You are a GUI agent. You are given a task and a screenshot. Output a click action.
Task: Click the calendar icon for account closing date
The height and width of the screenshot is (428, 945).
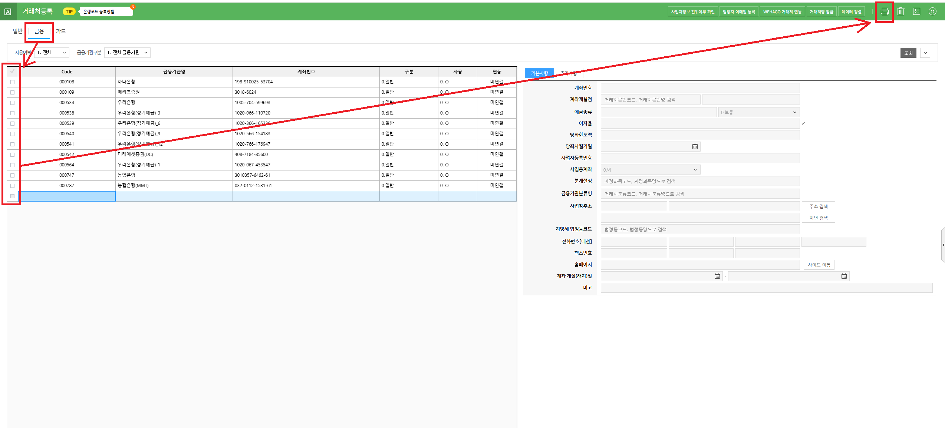(x=844, y=276)
